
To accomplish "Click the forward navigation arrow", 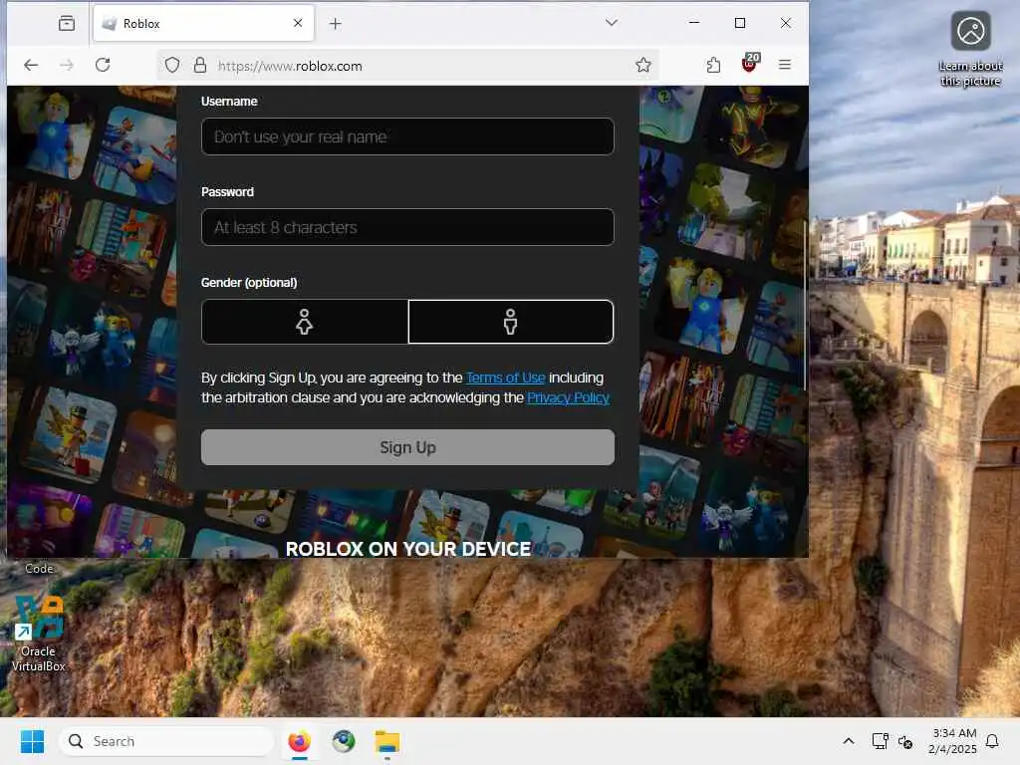I will click(x=67, y=65).
